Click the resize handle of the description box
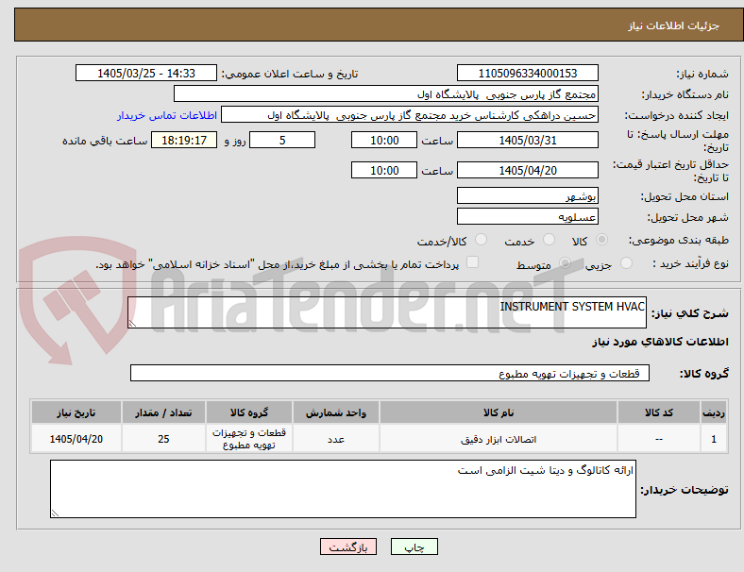 point(132,324)
